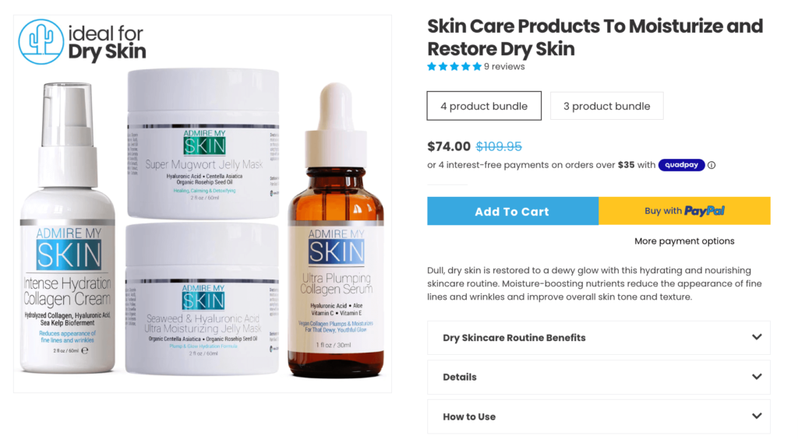Select the 3 product bundle option
This screenshot has width=798, height=439.
[x=606, y=106]
